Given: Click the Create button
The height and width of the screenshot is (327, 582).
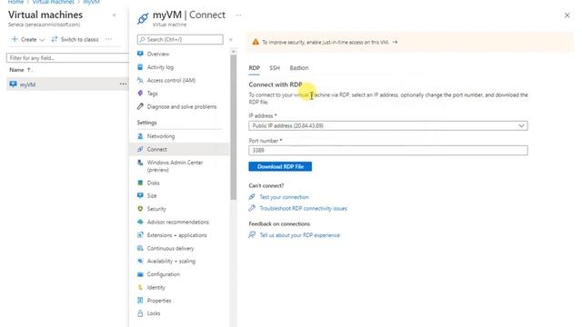Looking at the screenshot, I should coord(28,39).
